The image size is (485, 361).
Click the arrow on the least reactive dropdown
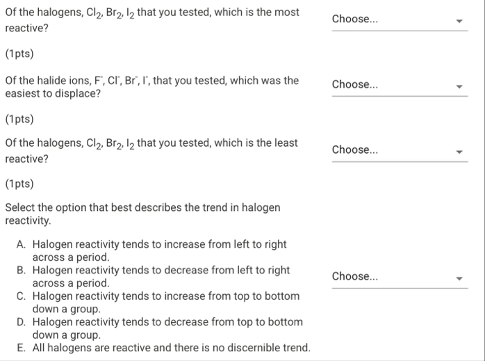pyautogui.click(x=459, y=152)
